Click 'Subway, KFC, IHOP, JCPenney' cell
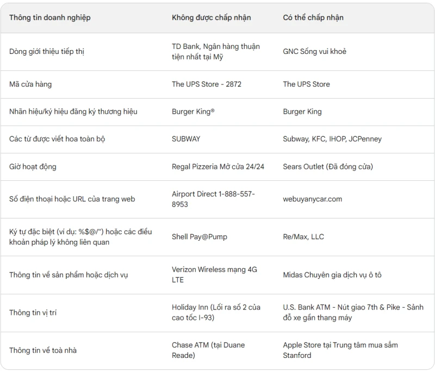435x371 pixels. click(332, 139)
